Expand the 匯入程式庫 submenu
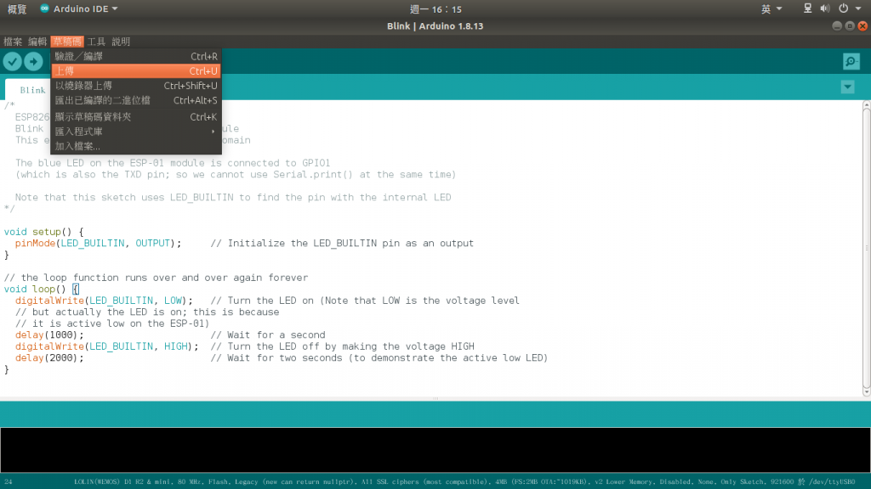The width and height of the screenshot is (871, 489). coord(136,132)
